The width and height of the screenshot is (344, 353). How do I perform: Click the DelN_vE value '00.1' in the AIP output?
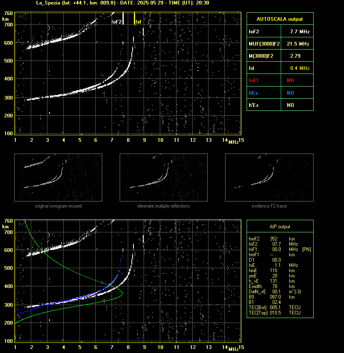(277, 292)
